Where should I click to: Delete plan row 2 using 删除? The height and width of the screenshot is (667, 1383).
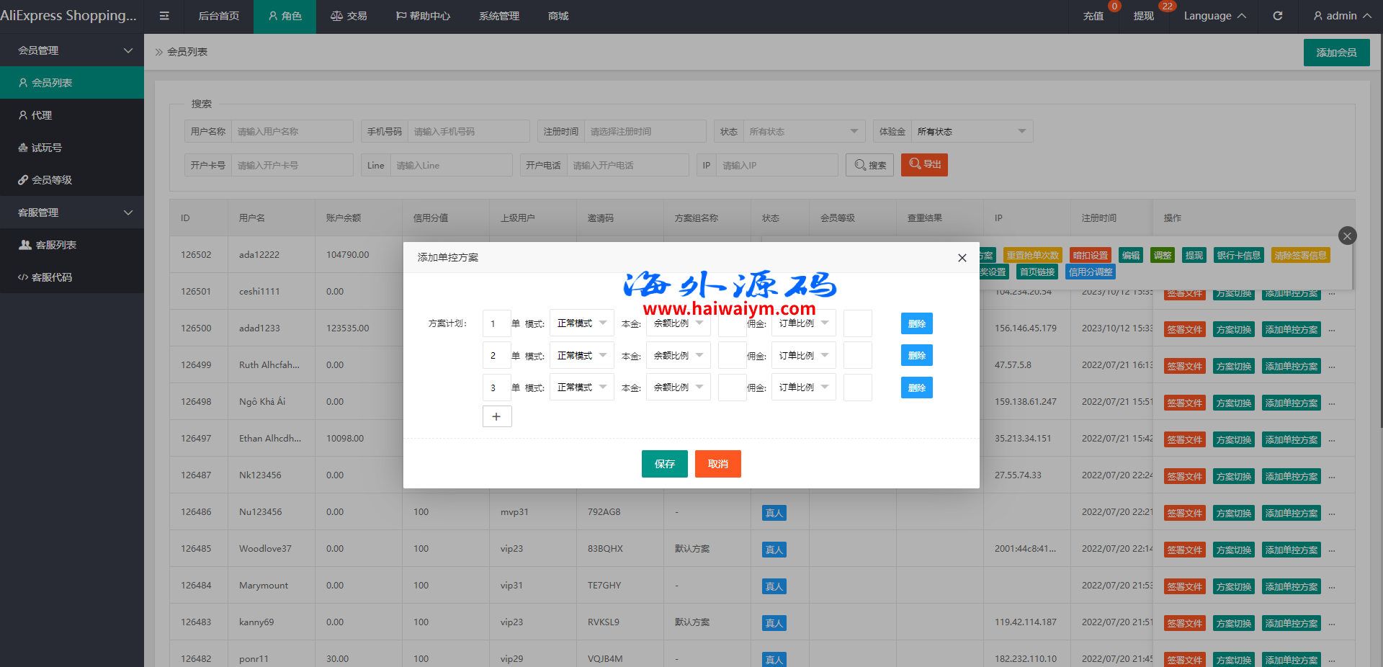(x=916, y=355)
